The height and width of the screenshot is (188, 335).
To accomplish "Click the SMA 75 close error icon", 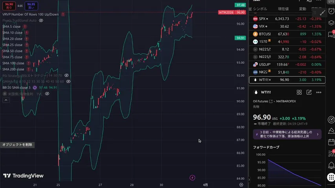I will 26,57.
